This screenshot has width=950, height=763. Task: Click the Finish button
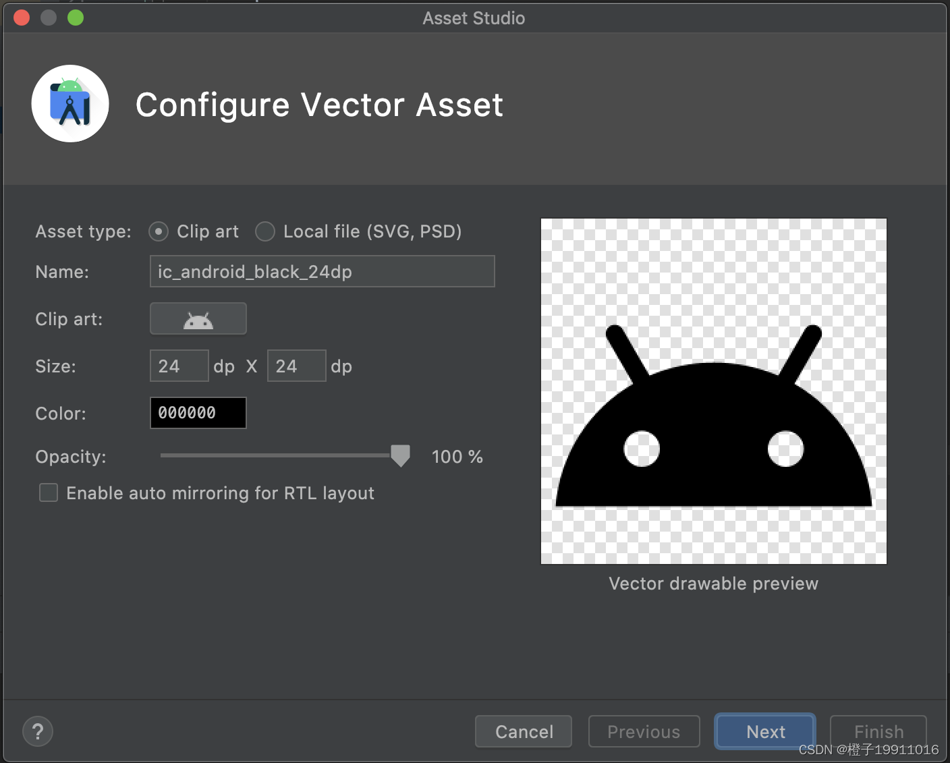pyautogui.click(x=878, y=731)
